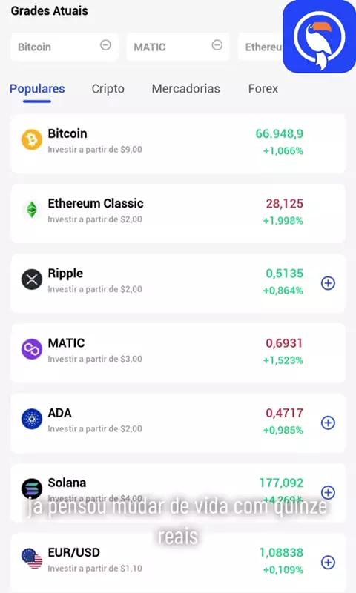Tap the Bitcoin coin icon
This screenshot has width=356, height=593.
(x=32, y=139)
